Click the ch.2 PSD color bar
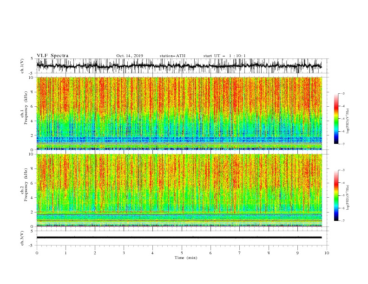 click(x=336, y=195)
